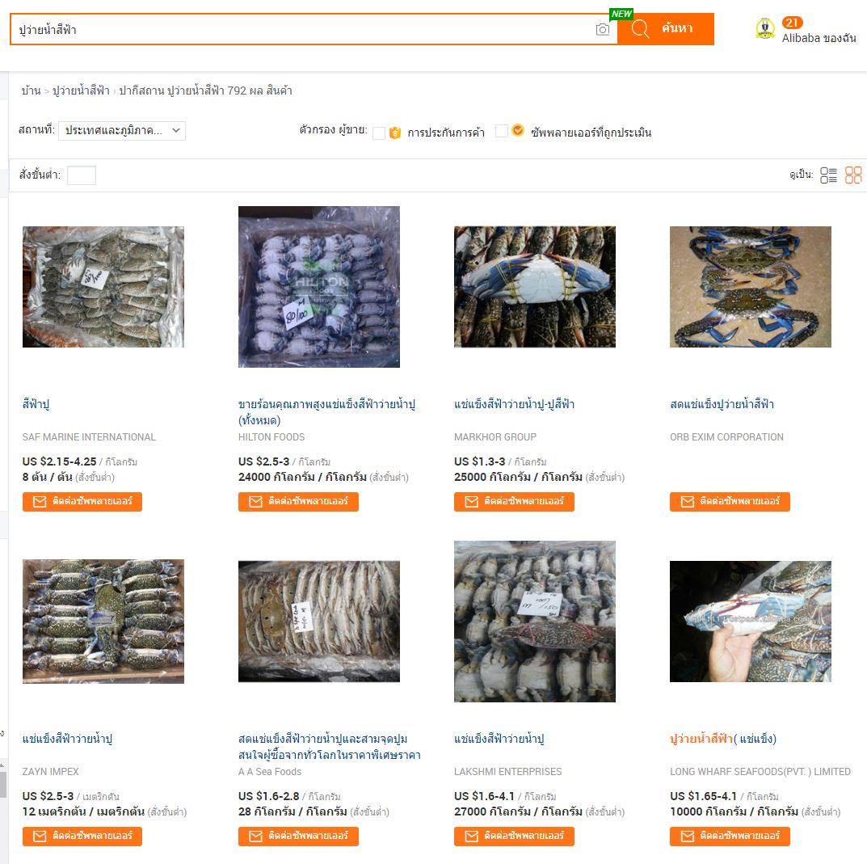Go to บ้าน breadcrumb link
This screenshot has height=864, width=867.
coord(31,91)
